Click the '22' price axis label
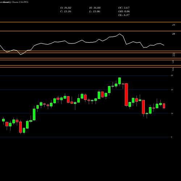Viewport: 181px width, 181px height. click(172, 75)
